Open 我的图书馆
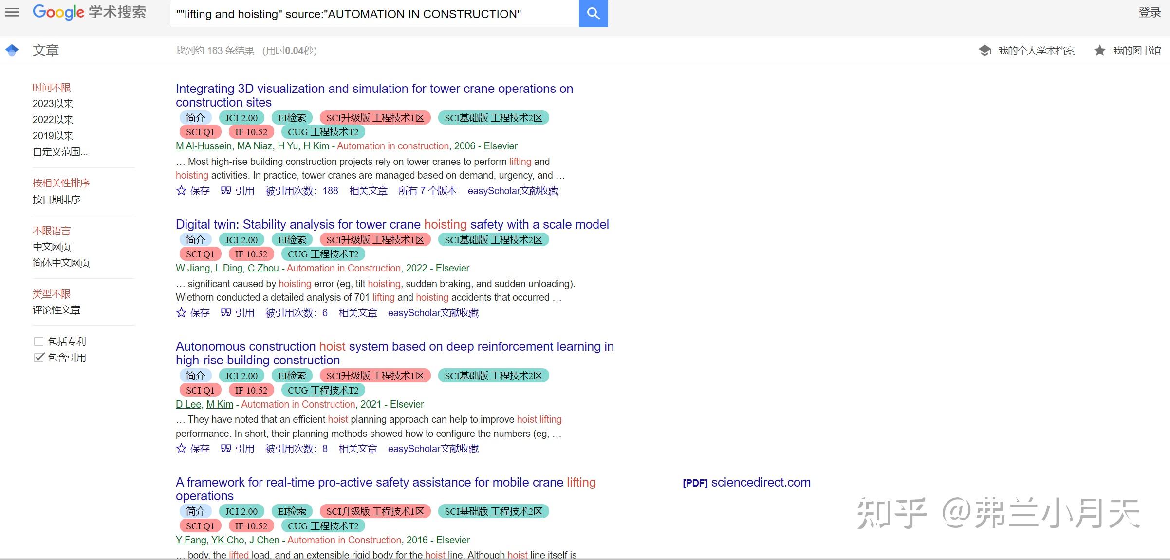The height and width of the screenshot is (560, 1170). (1137, 51)
